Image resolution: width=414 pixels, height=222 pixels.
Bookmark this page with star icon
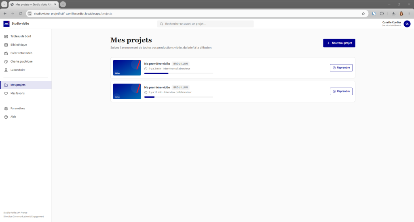(363, 14)
